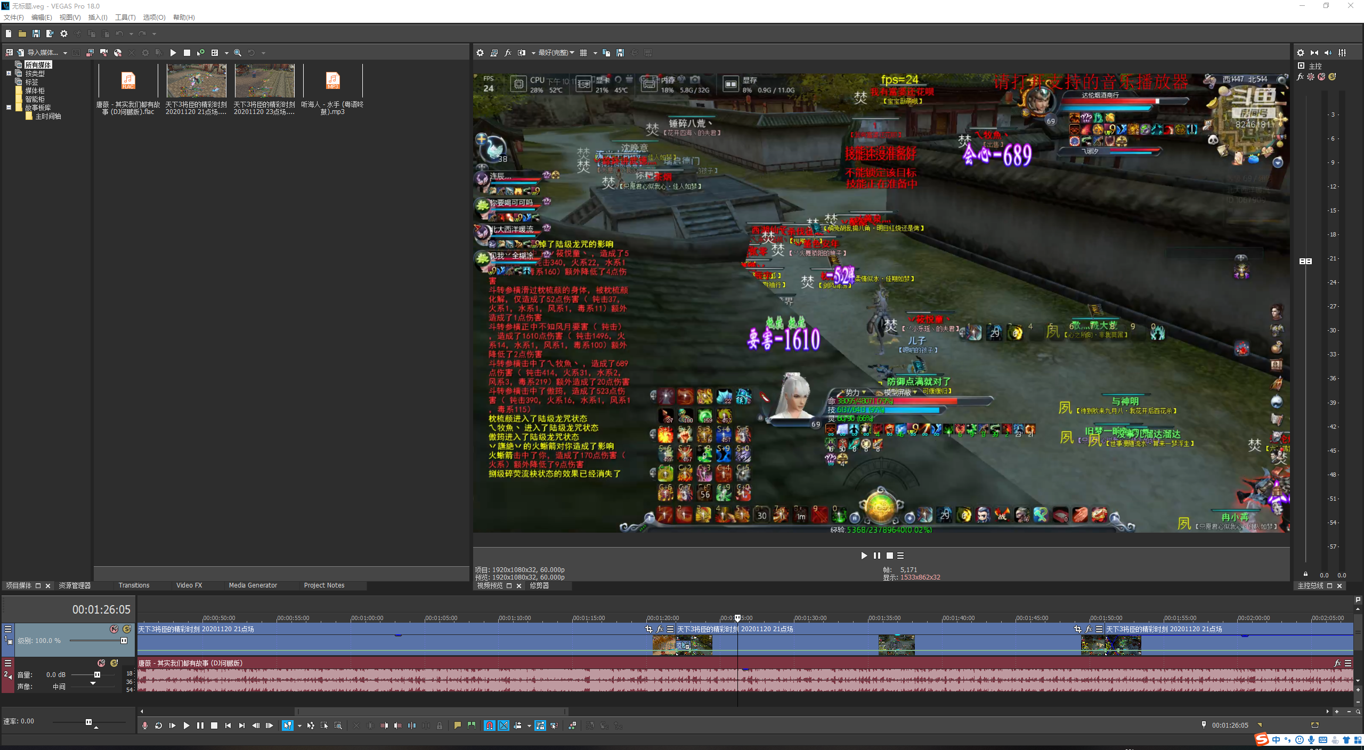The image size is (1364, 750).
Task: Select the Envelope Edit tool
Action: (311, 725)
